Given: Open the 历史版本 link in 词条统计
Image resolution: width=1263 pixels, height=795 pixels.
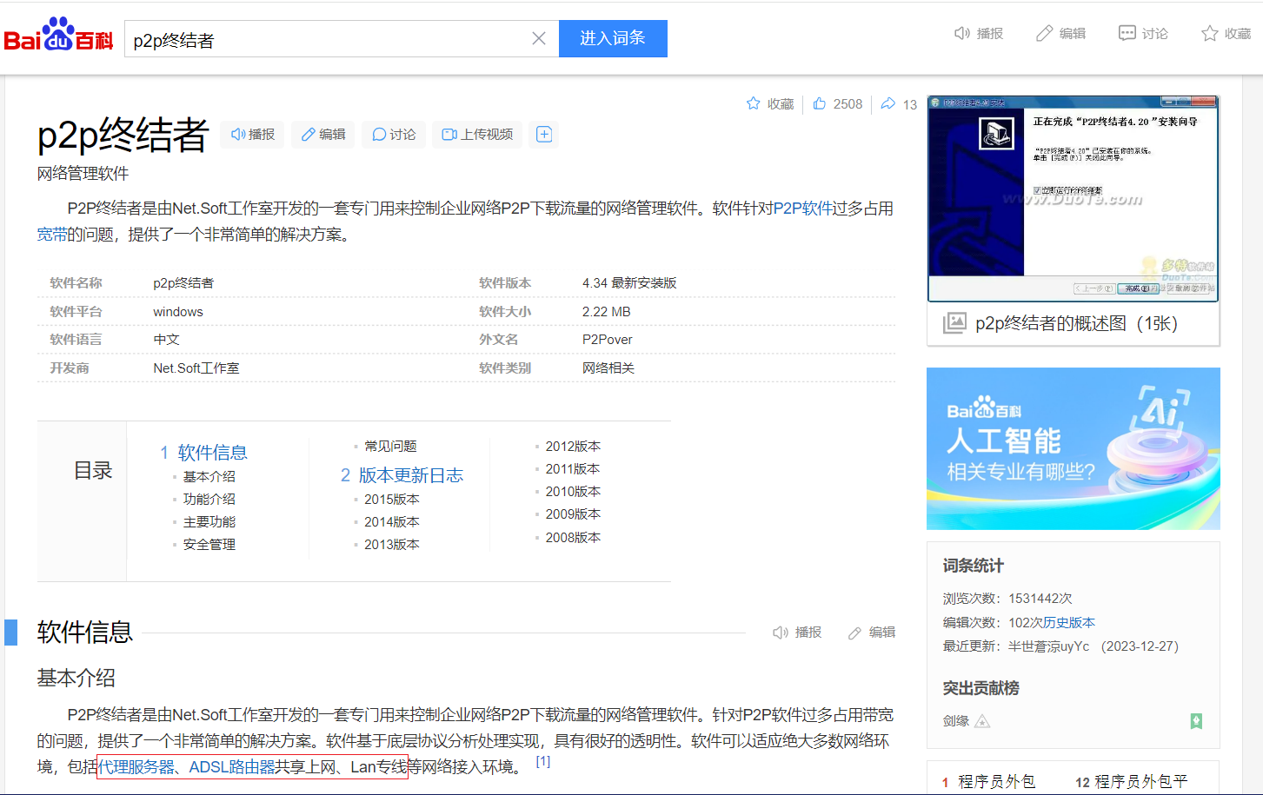Looking at the screenshot, I should [x=1069, y=622].
